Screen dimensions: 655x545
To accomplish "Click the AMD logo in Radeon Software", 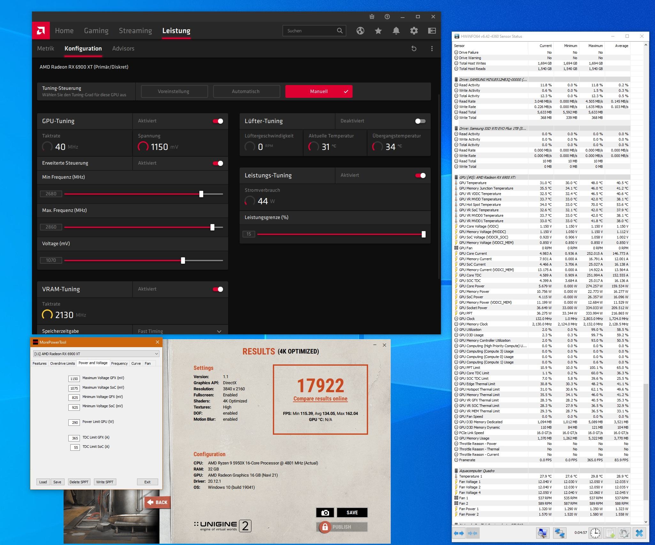I will [41, 31].
